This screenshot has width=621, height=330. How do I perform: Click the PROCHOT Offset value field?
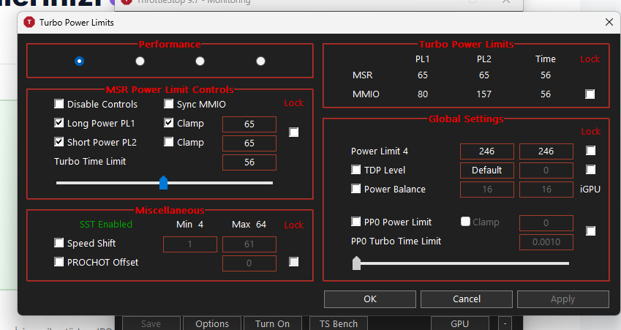(249, 263)
